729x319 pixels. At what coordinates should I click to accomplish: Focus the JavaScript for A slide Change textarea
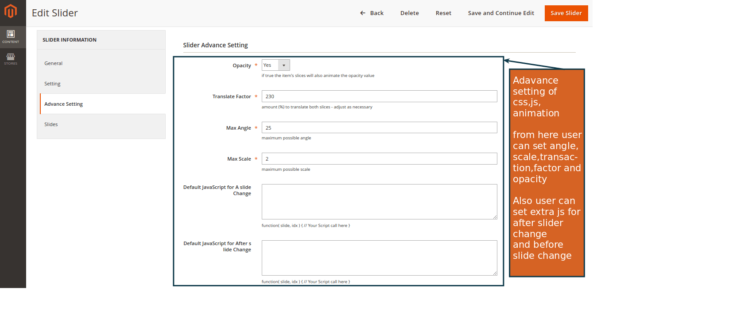point(379,202)
